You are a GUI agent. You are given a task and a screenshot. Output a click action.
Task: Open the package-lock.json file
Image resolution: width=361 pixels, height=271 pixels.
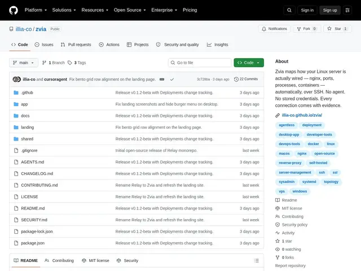point(37,231)
